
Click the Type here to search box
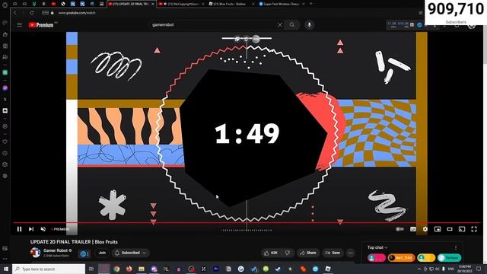coord(49,269)
